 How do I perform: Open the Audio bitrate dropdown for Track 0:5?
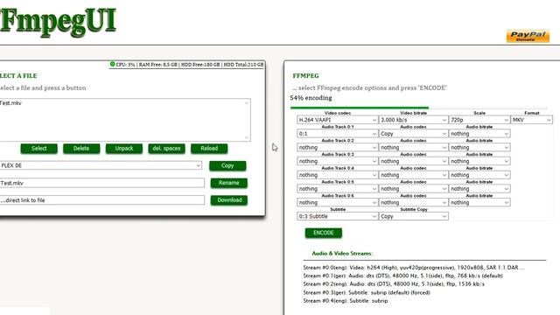pyautogui.click(x=479, y=189)
